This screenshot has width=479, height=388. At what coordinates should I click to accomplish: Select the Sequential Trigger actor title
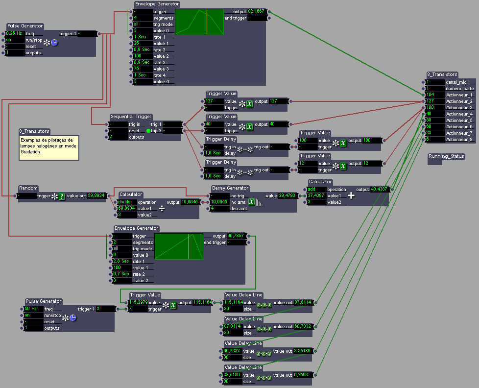click(x=131, y=117)
